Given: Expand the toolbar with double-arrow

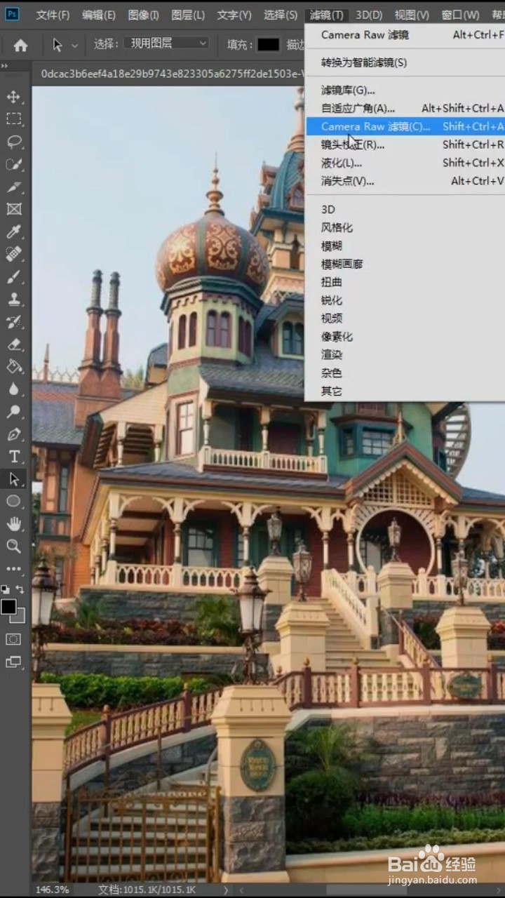Looking at the screenshot, I should click(4, 66).
